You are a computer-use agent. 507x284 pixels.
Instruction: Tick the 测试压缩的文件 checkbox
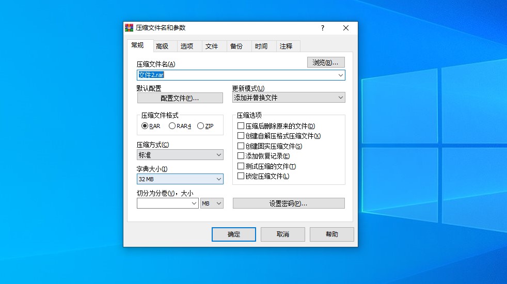pyautogui.click(x=241, y=166)
